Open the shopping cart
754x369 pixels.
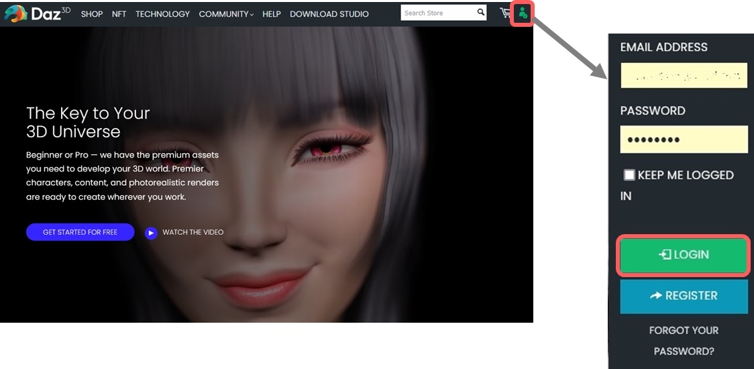[x=505, y=13]
